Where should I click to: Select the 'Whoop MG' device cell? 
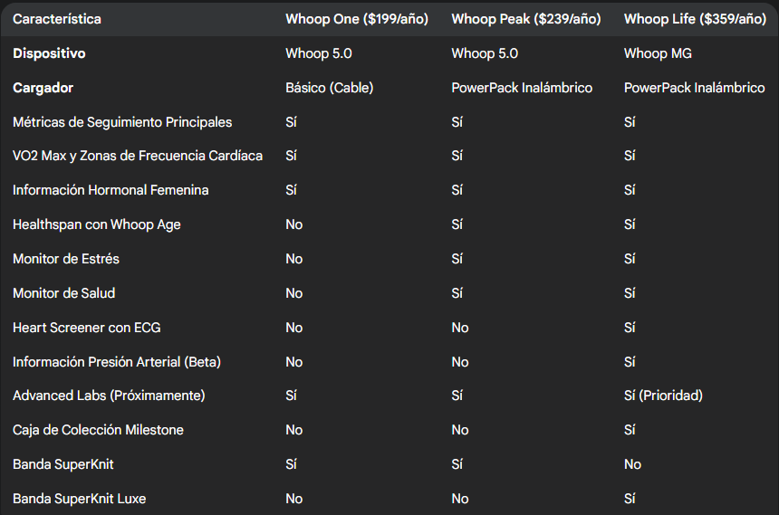click(x=658, y=53)
